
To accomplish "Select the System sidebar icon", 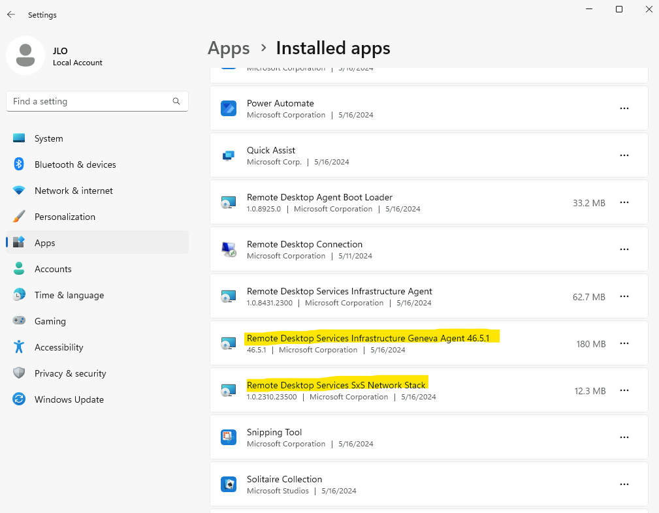I will [x=19, y=138].
